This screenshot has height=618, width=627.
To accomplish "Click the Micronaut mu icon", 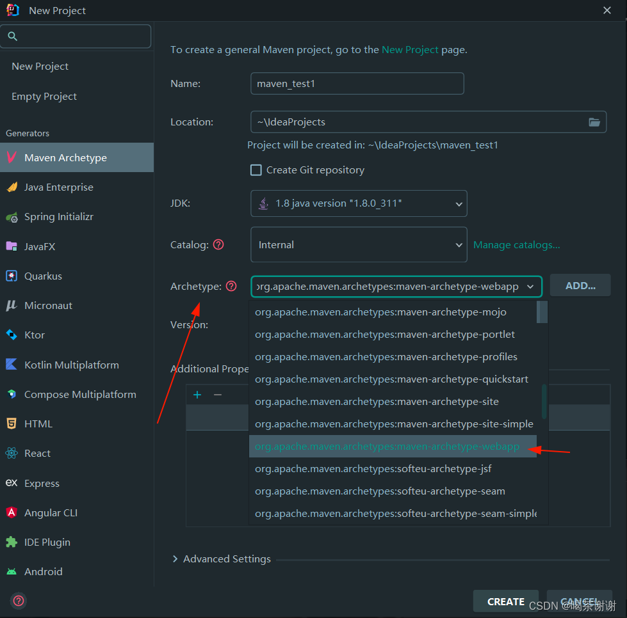I will tap(11, 306).
